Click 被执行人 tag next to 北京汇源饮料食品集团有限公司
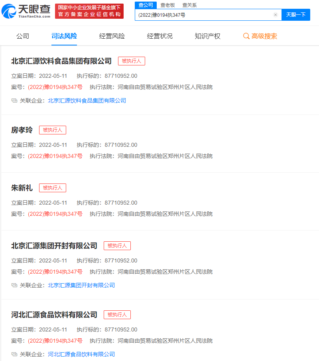319x361 pixels. pos(132,61)
